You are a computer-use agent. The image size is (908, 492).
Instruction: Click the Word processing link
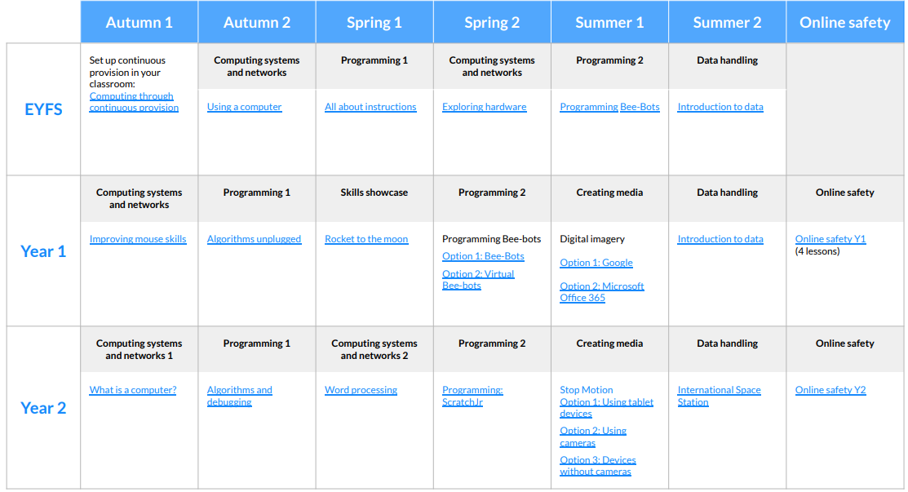point(361,389)
